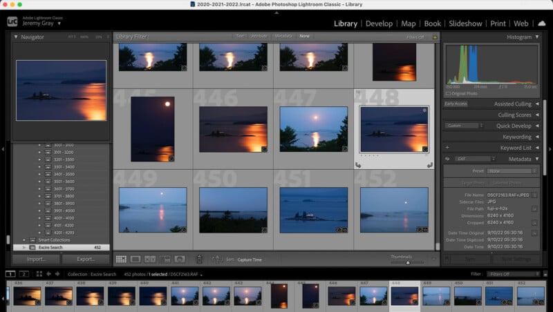Select the Painter spray can tool
This screenshot has width=553, height=312.
click(x=199, y=259)
